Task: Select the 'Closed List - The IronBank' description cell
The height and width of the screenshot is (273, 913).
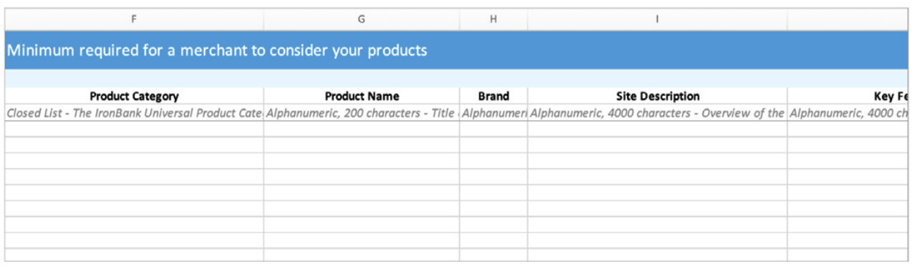Action: [x=134, y=113]
